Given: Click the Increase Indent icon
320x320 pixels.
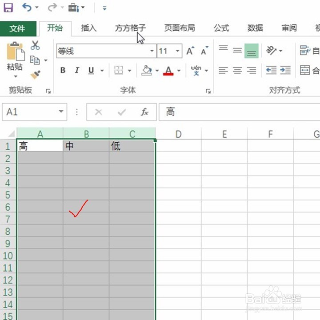Looking at the screenshot, I should [285, 70].
